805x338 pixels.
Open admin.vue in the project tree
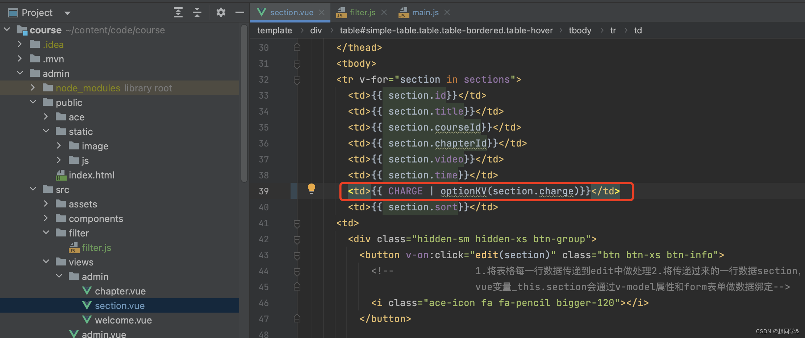coord(104,334)
